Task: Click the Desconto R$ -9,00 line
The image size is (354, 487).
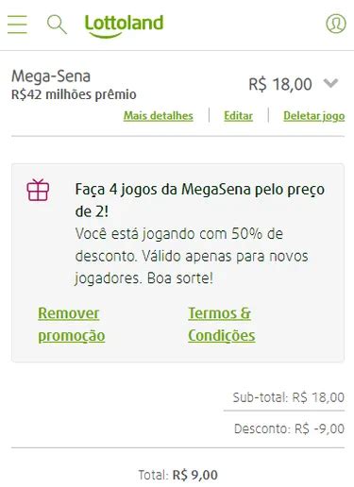Action: click(289, 428)
